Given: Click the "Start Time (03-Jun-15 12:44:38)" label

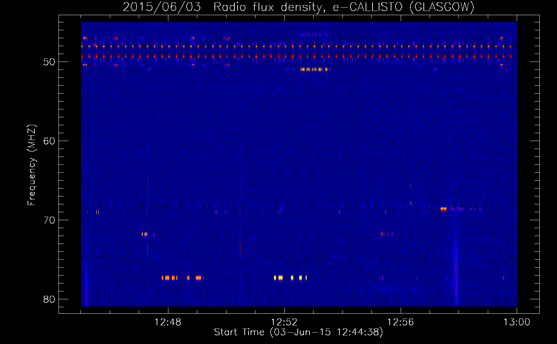Looking at the screenshot, I should click(x=298, y=332).
